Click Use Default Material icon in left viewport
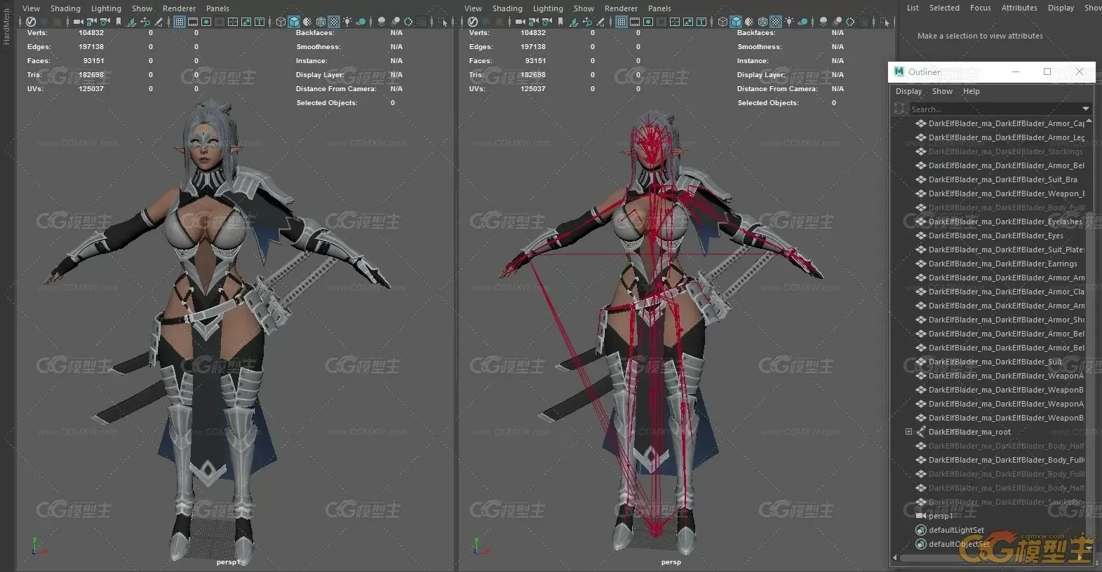 (x=307, y=22)
